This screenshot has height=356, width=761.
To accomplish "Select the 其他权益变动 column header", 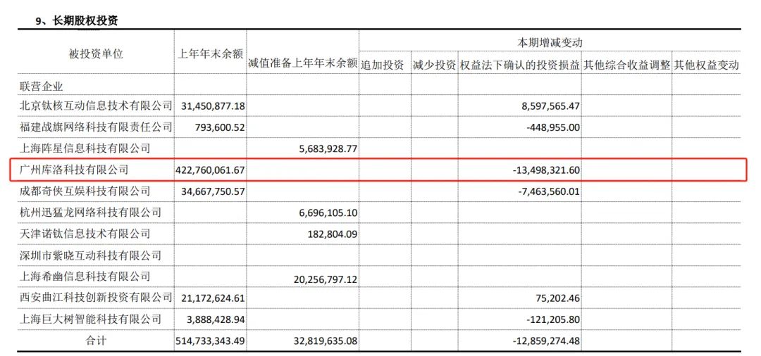I will pyautogui.click(x=706, y=65).
